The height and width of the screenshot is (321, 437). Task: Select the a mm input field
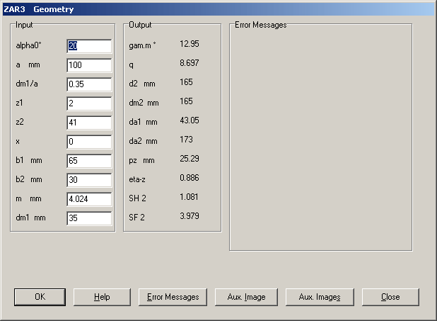click(x=89, y=65)
